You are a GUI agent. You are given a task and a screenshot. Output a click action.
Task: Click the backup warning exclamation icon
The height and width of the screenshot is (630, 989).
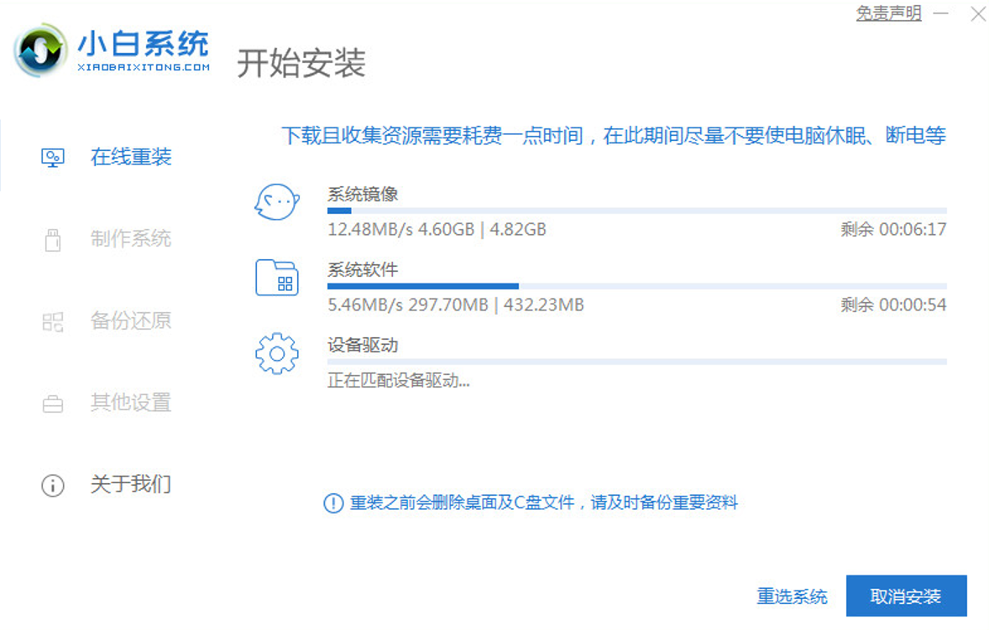[x=333, y=503]
